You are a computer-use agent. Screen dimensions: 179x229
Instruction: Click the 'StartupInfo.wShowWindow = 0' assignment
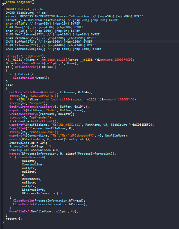(x=35, y=150)
